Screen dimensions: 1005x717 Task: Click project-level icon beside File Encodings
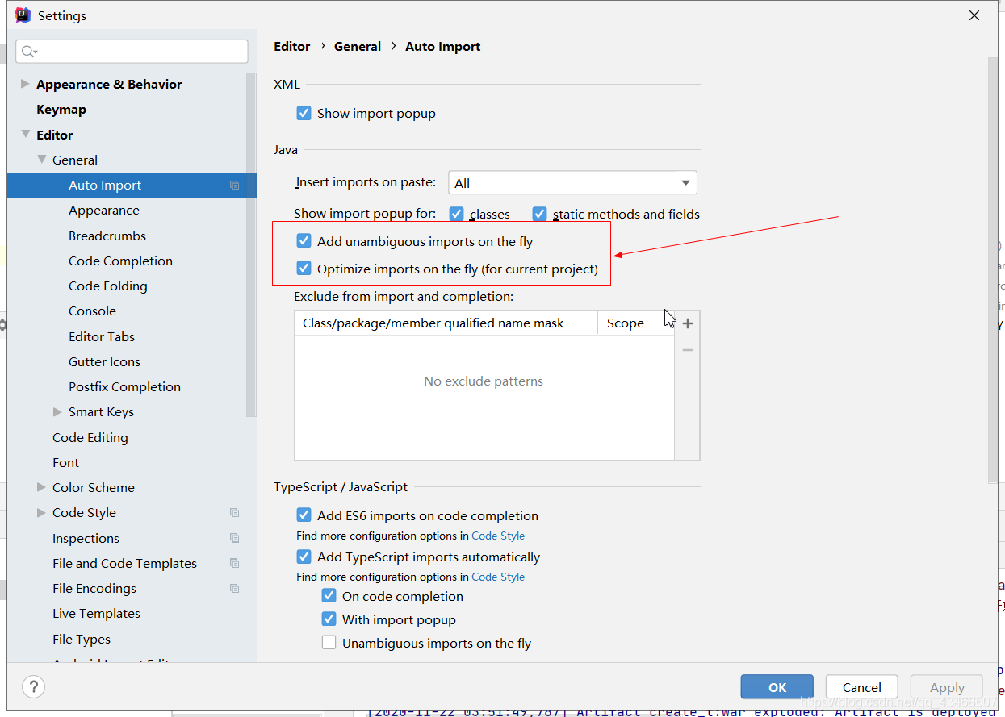(x=234, y=589)
